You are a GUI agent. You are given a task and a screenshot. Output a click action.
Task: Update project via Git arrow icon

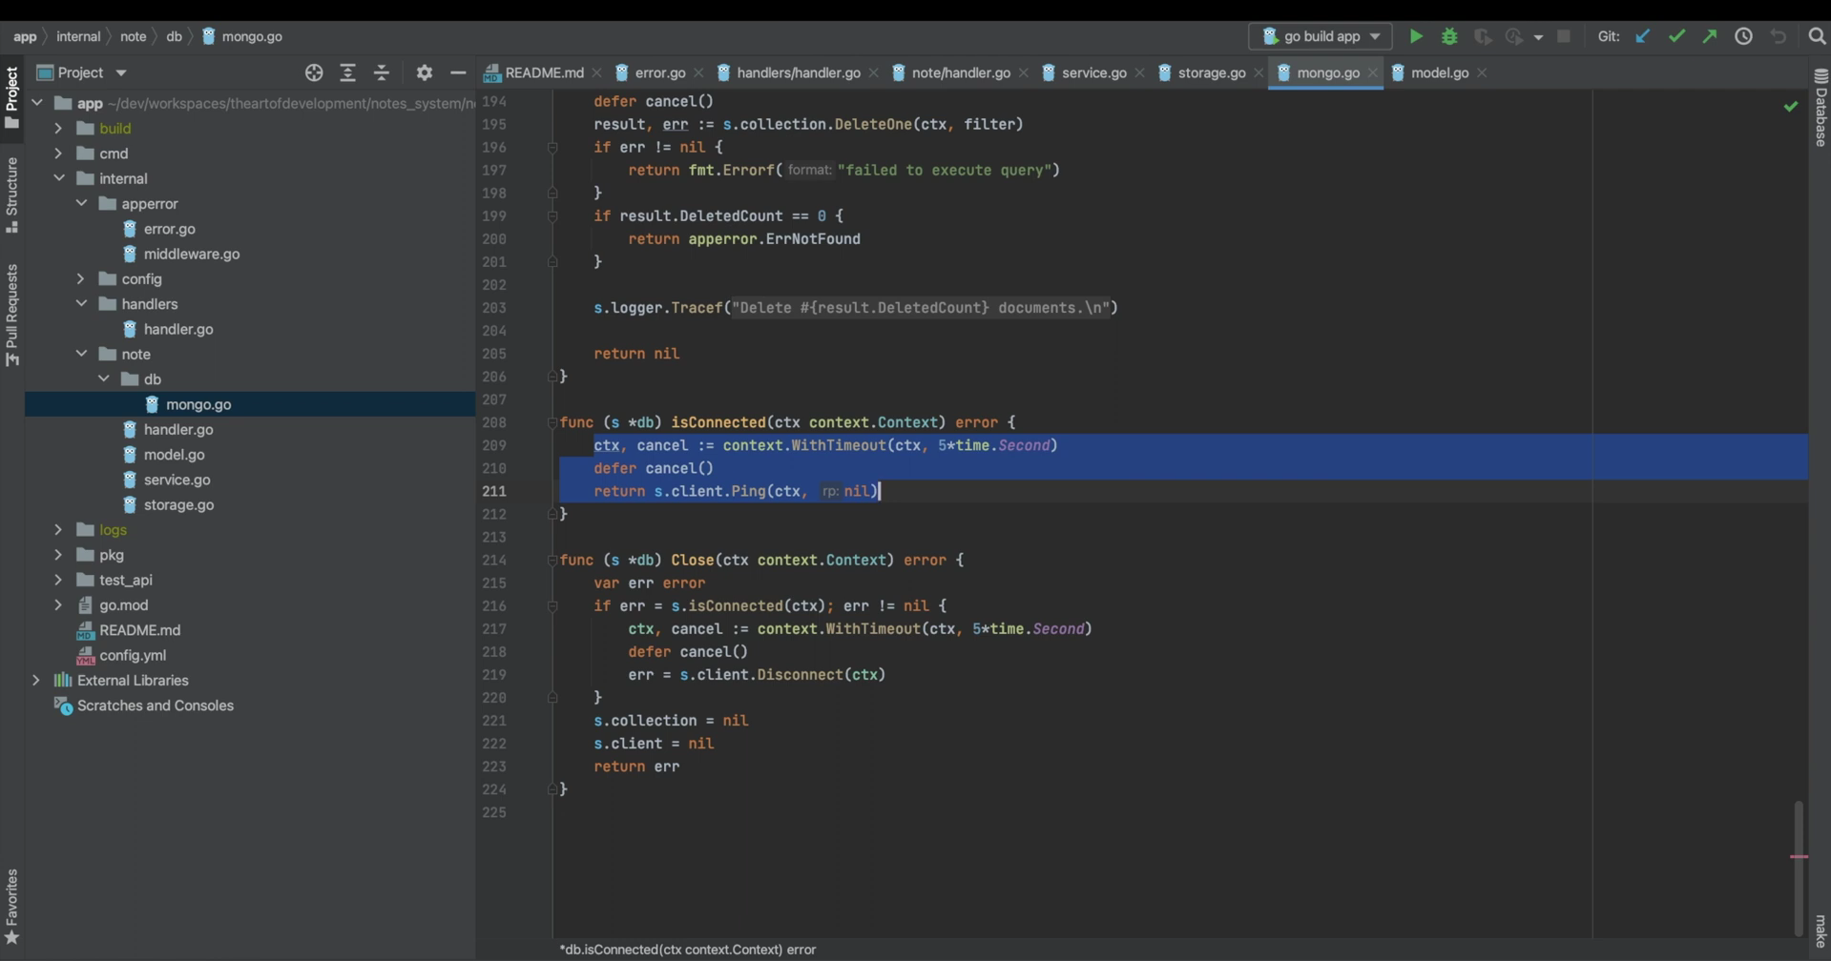(x=1642, y=36)
